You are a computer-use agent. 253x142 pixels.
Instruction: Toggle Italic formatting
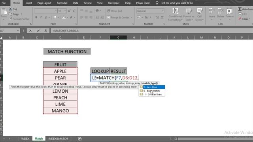coord(41,17)
